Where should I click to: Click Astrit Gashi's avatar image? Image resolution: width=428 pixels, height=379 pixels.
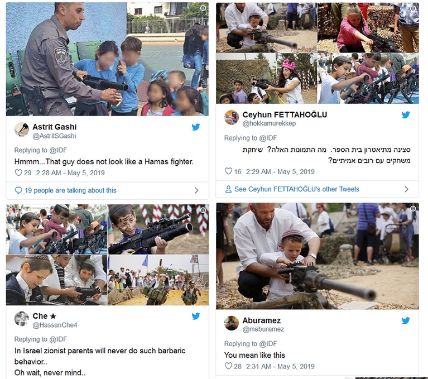[22, 129]
